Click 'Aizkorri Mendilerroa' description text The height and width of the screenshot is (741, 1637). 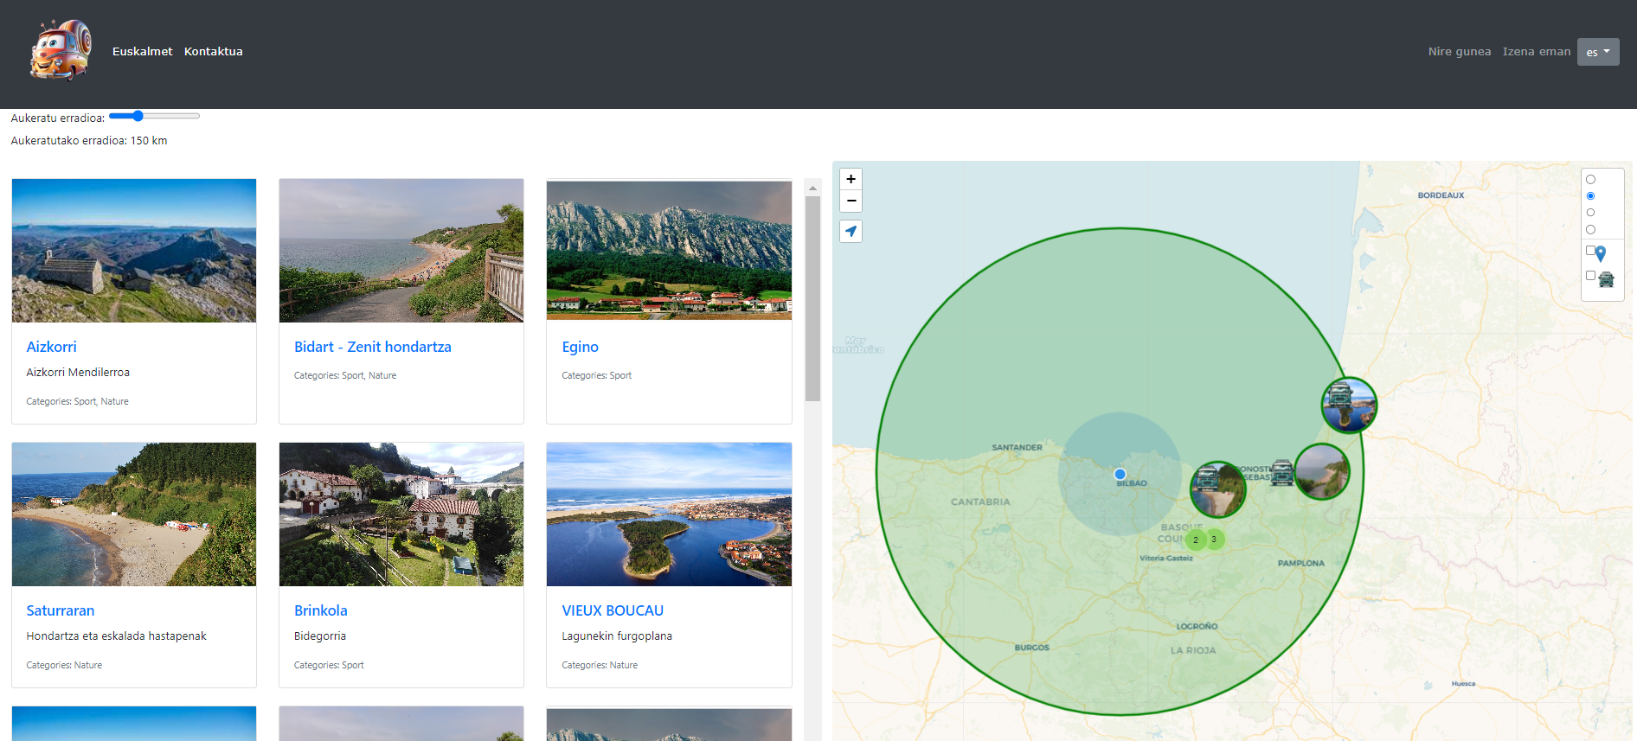pos(78,372)
